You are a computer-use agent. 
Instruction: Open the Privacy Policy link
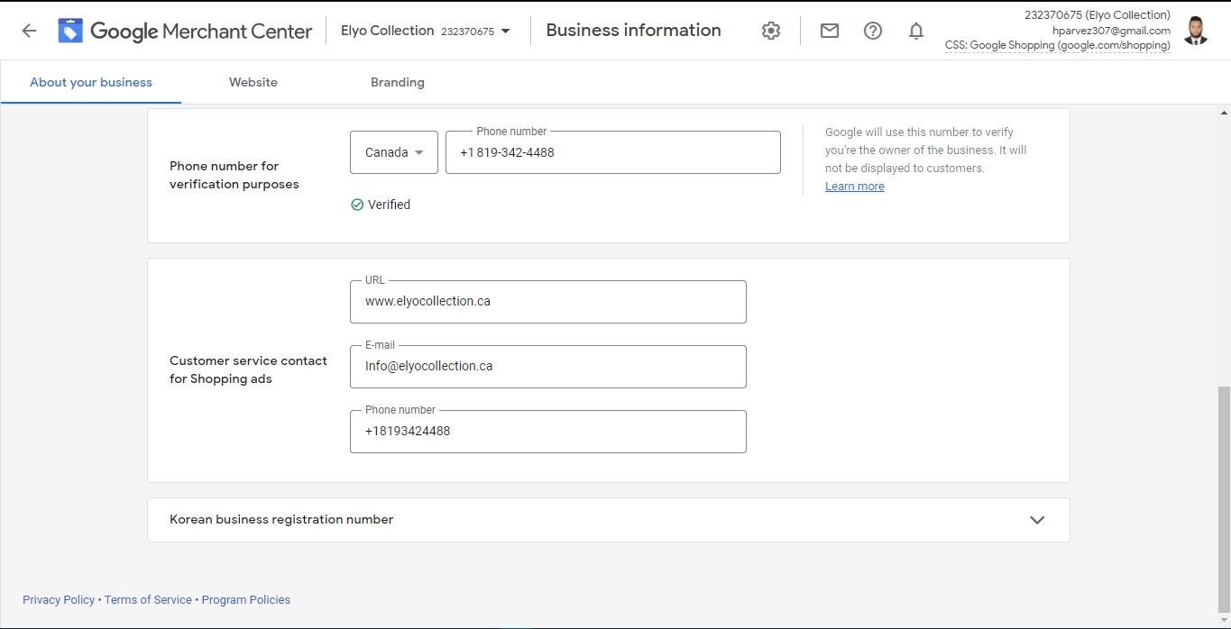tap(59, 600)
